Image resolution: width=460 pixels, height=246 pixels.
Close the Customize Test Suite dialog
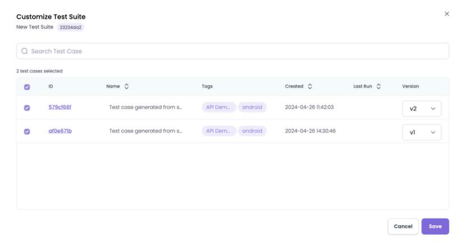point(447,14)
